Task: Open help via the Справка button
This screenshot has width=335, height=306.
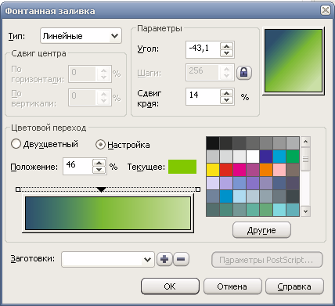Action: [294, 286]
